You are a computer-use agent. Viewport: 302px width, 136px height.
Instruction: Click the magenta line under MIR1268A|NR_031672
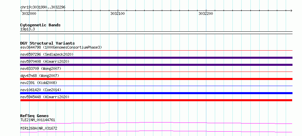[x=156, y=131]
